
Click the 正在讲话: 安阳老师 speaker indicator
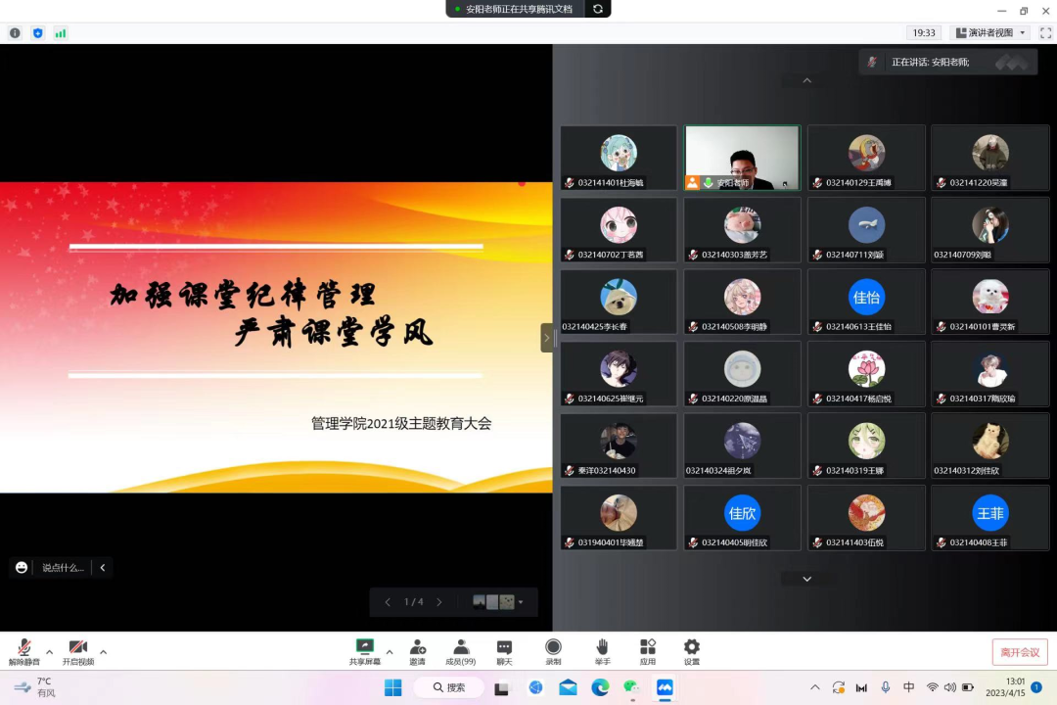pyautogui.click(x=948, y=62)
